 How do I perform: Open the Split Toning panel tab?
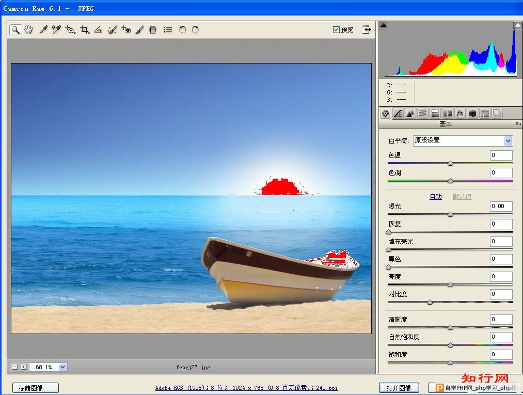click(x=435, y=114)
